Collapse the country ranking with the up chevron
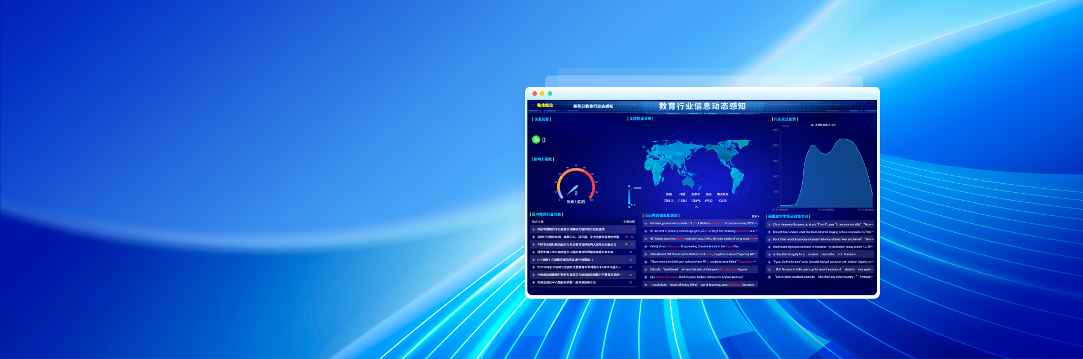The width and height of the screenshot is (1083, 359). pyautogui.click(x=696, y=207)
